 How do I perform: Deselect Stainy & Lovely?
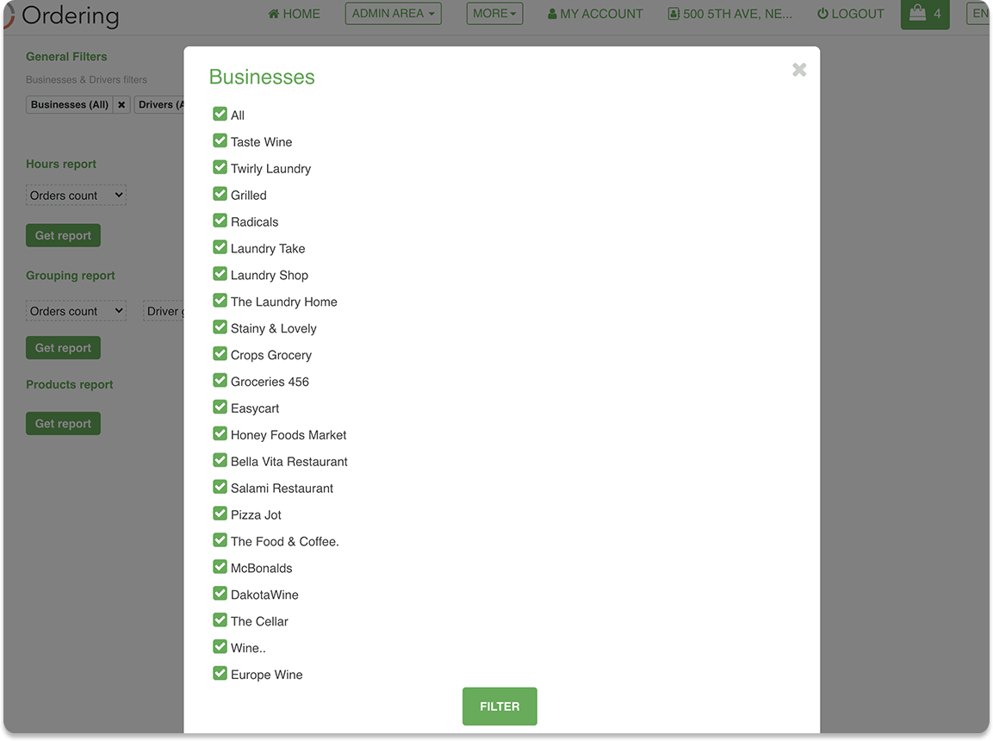(220, 327)
